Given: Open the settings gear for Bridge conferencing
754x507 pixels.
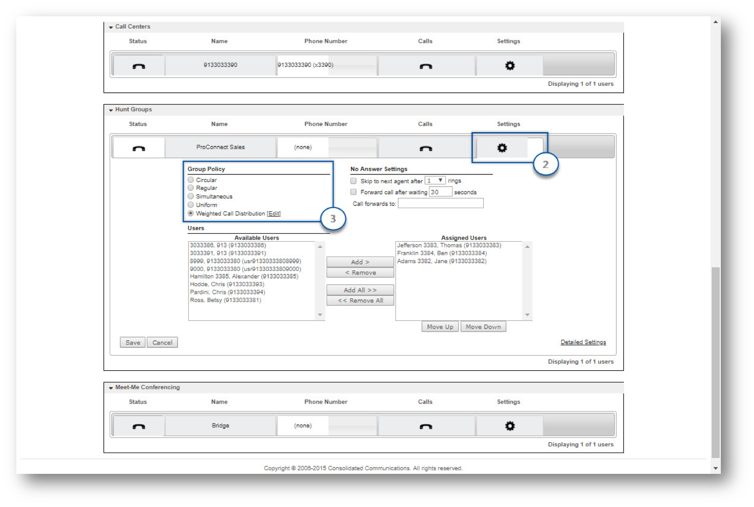Looking at the screenshot, I should pos(510,426).
